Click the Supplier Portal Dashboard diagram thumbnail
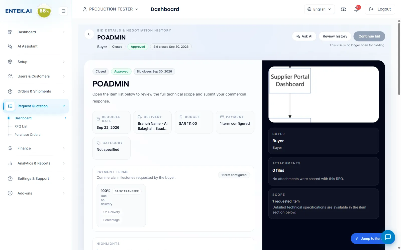The width and height of the screenshot is (401, 250). coord(323,94)
